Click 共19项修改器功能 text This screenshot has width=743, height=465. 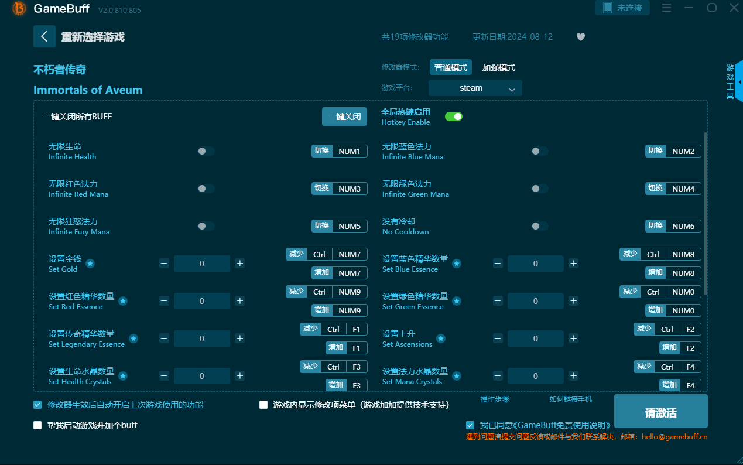click(x=415, y=37)
